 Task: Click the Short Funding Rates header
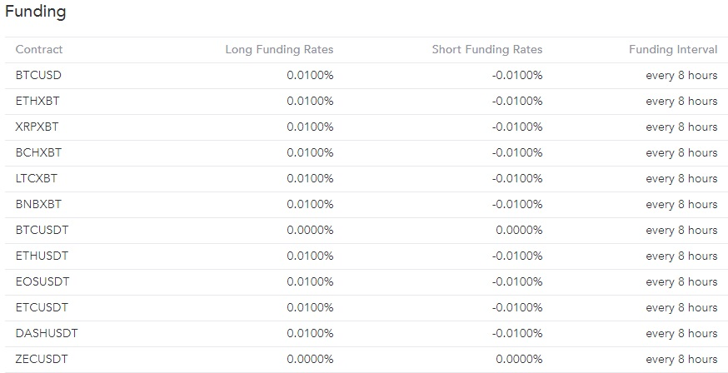(x=486, y=49)
